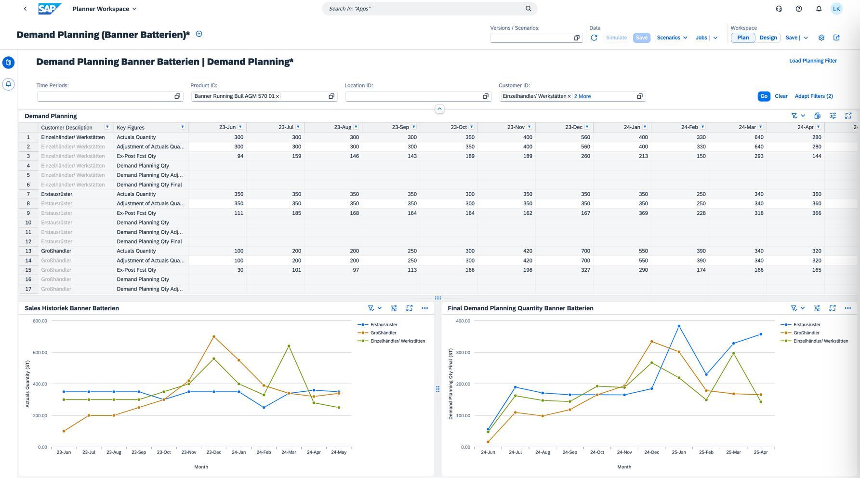The width and height of the screenshot is (860, 478).
Task: Open Versions / Scenarios value help
Action: tap(576, 38)
